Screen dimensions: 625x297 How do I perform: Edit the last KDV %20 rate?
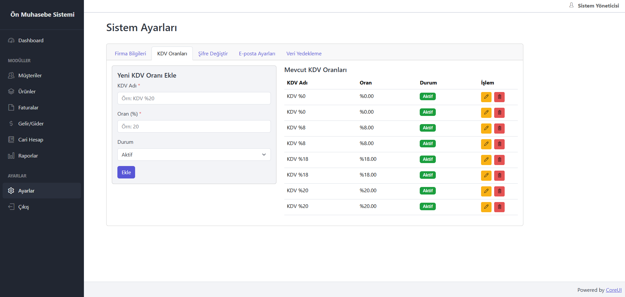(486, 207)
